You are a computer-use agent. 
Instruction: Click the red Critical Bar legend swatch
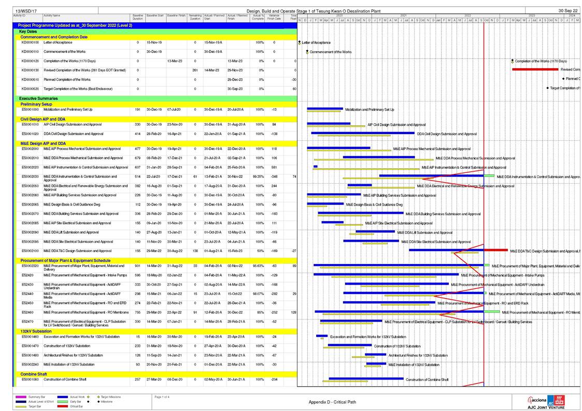click(63, 406)
